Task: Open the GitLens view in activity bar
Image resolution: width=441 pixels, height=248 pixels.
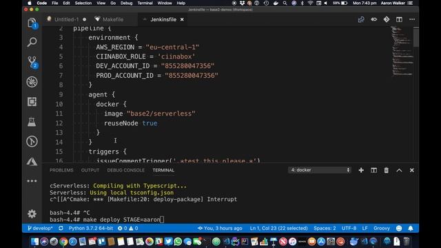Action: 32,141
